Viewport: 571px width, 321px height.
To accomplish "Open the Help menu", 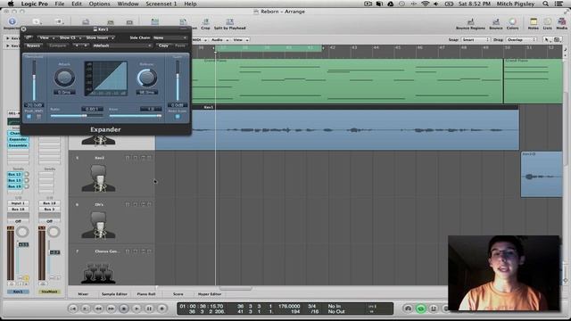I will (190, 4).
